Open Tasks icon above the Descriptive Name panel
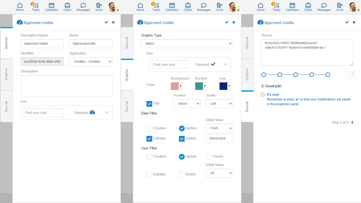Viewport: 361px width, 203px height. (36, 7)
